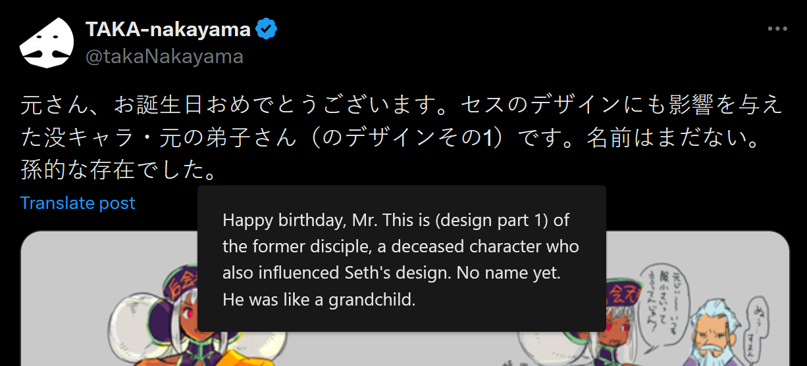Click 'He was like a grandchild' translation text

tap(319, 300)
